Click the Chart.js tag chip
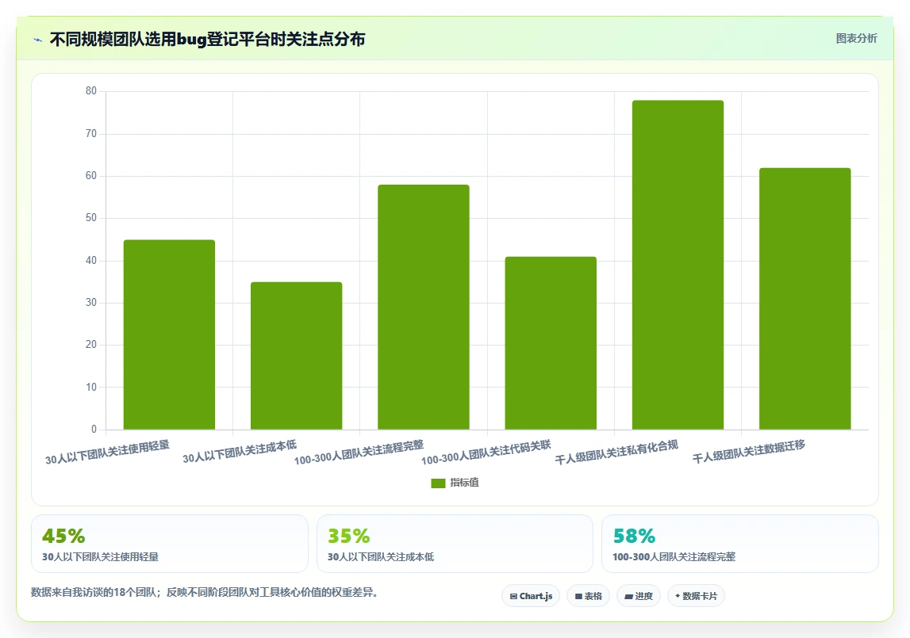Image resolution: width=910 pixels, height=638 pixels. tap(531, 596)
